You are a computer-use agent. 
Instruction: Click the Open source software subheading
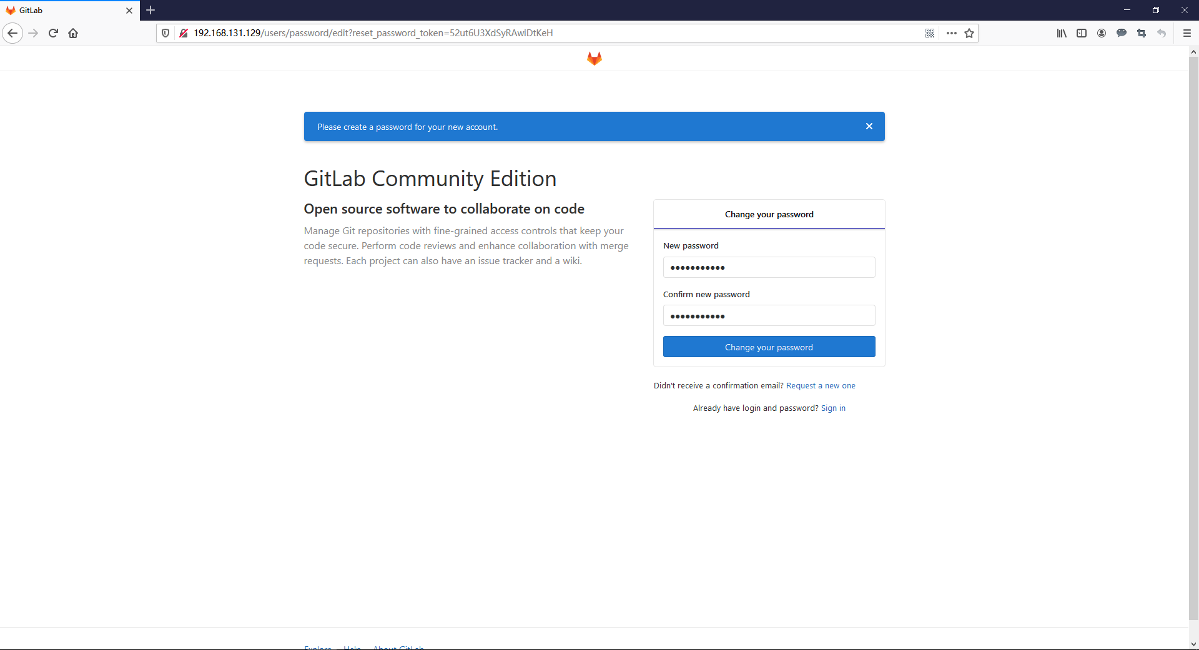pos(444,209)
